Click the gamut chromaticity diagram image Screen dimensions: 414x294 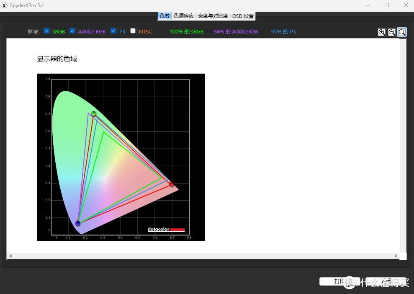[x=121, y=157]
